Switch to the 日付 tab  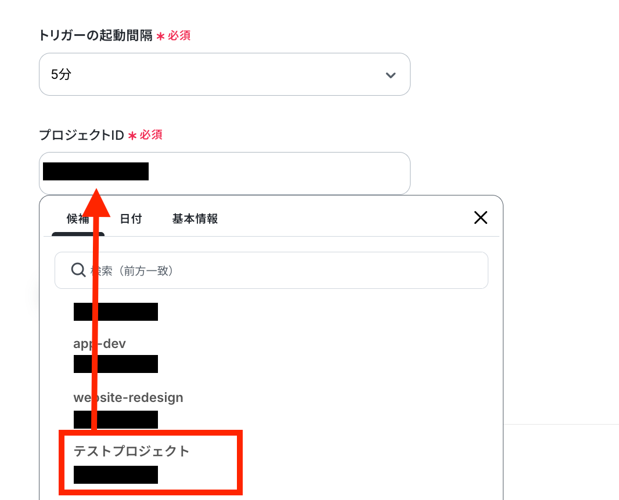(131, 219)
